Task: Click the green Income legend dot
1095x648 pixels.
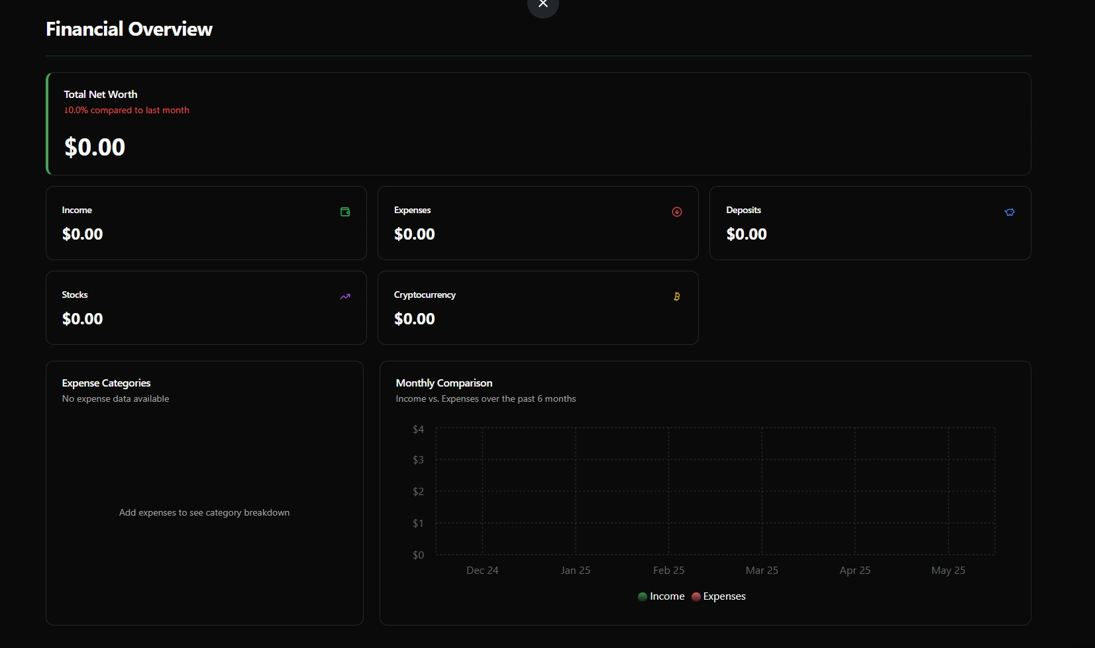Action: pos(643,596)
